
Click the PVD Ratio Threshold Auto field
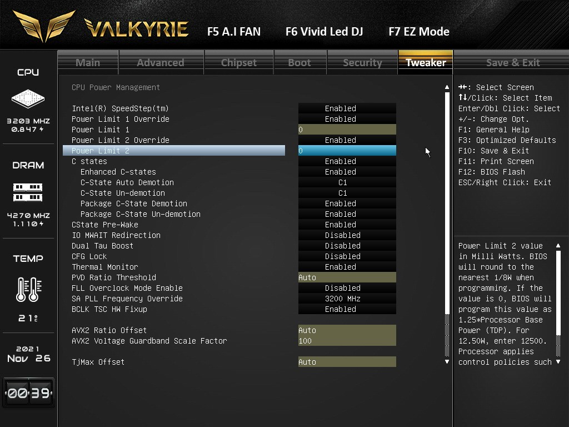point(347,277)
